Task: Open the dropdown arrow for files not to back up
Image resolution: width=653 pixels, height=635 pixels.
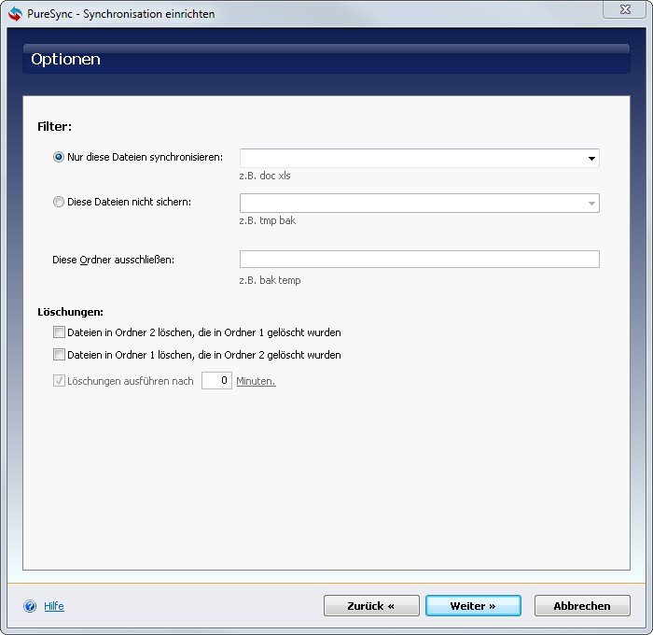Action: coord(591,203)
